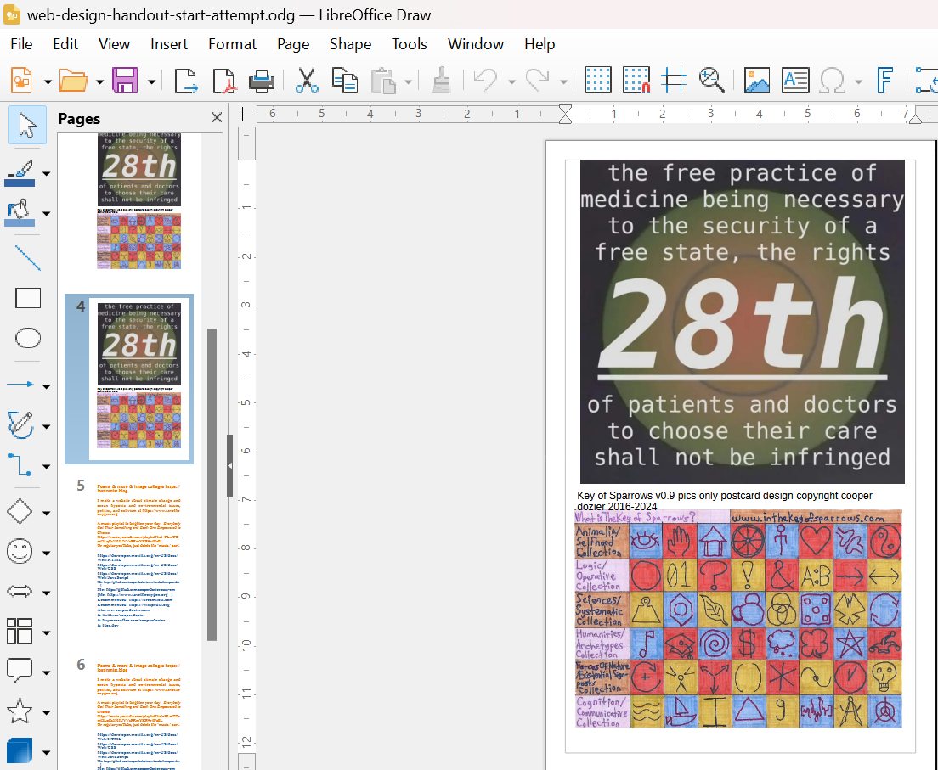Open the Insert menu
This screenshot has height=770, width=938.
[x=169, y=44]
